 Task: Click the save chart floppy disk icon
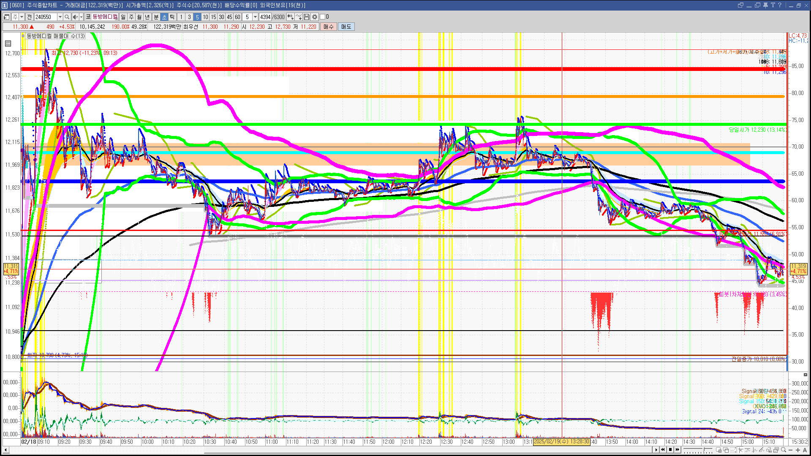[307, 17]
